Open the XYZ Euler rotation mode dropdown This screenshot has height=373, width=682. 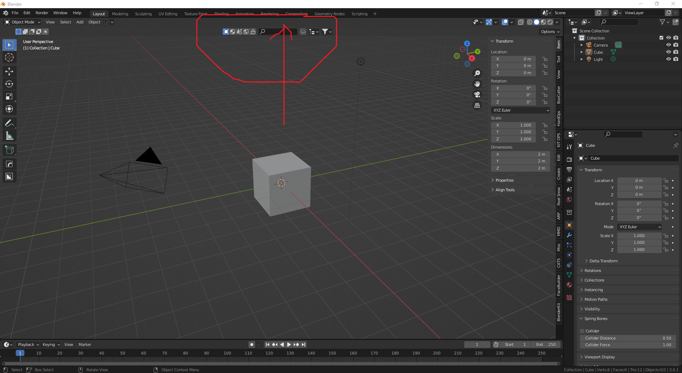click(x=520, y=110)
